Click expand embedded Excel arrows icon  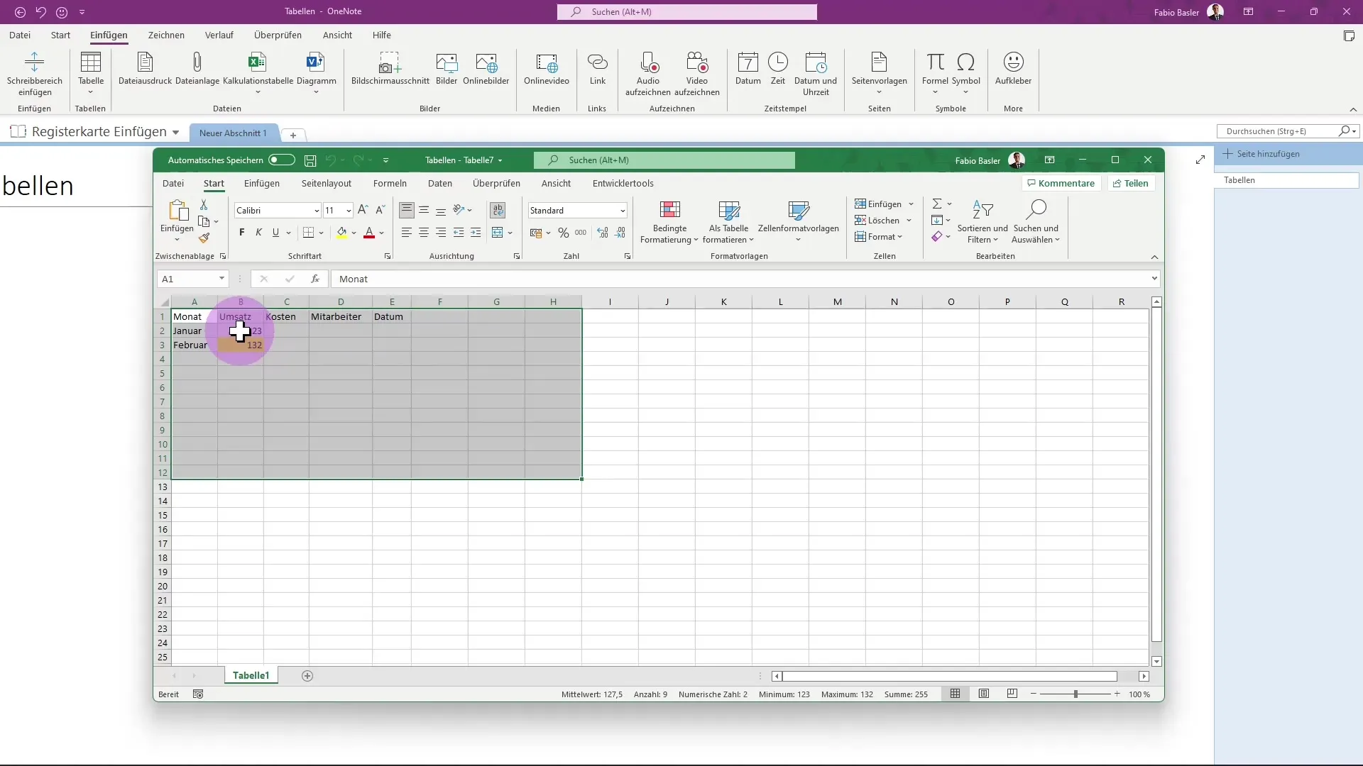point(1200,160)
